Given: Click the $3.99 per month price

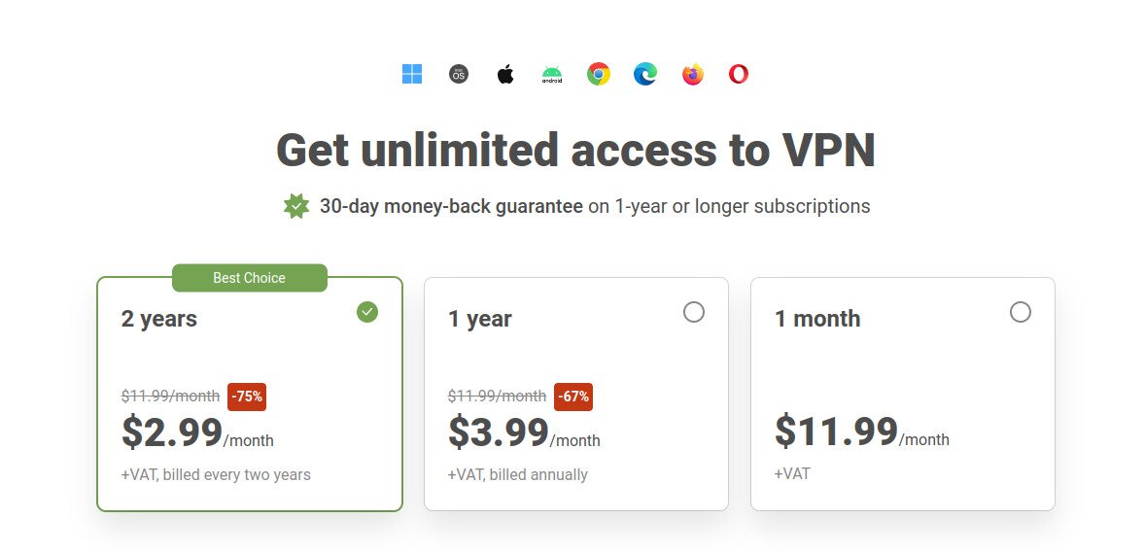Looking at the screenshot, I should tap(500, 433).
